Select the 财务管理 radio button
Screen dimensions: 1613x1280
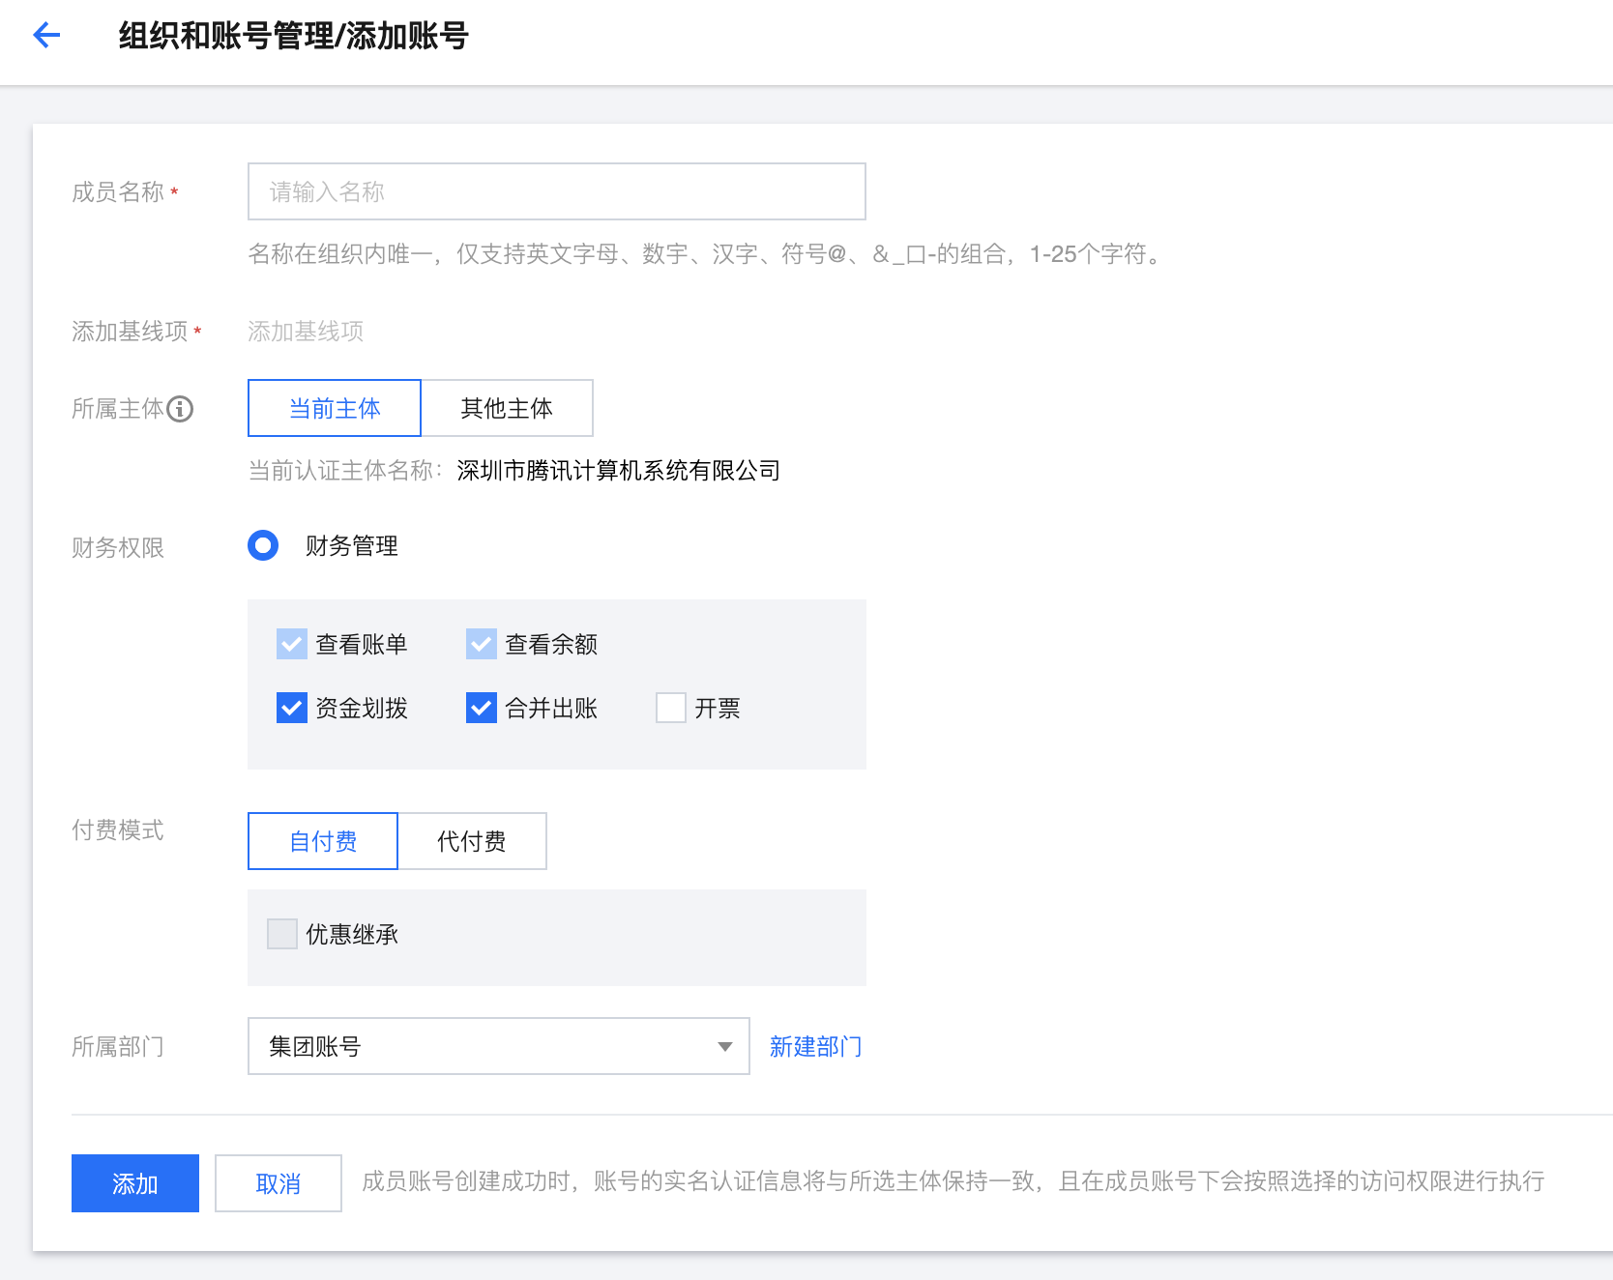coord(263,545)
